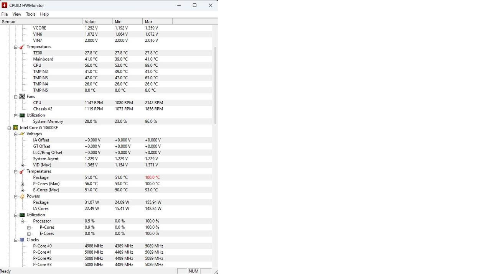The image size is (491, 274).
Task: Expand the P-Cores utilization row
Action: (29, 228)
